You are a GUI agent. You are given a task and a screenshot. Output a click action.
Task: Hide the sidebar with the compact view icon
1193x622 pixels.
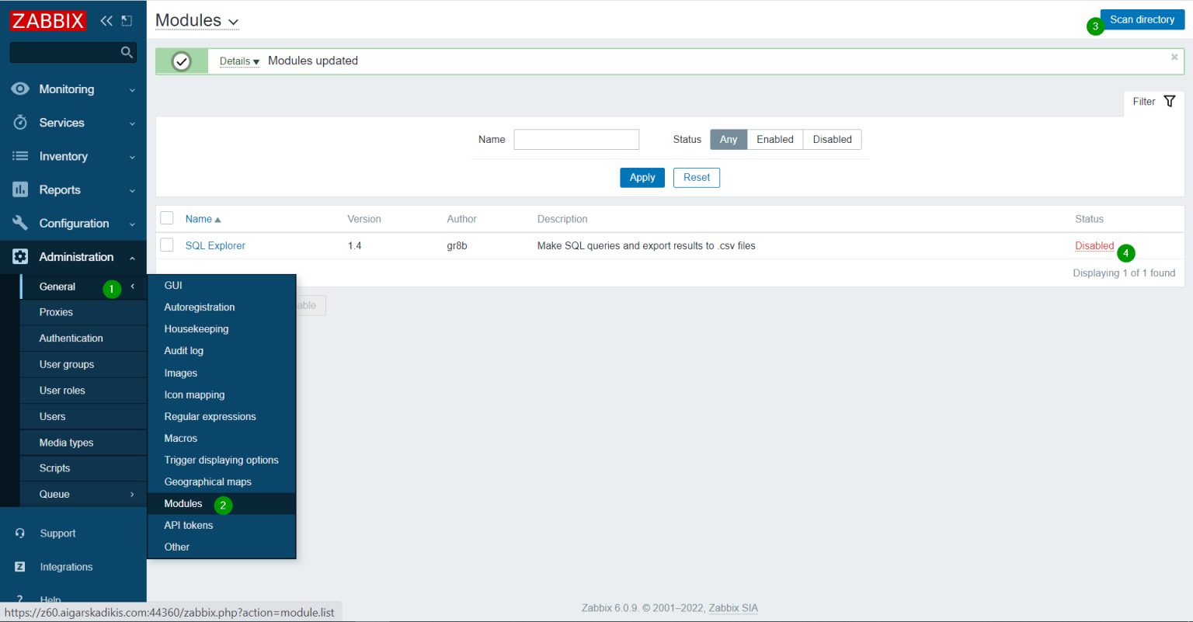point(127,20)
